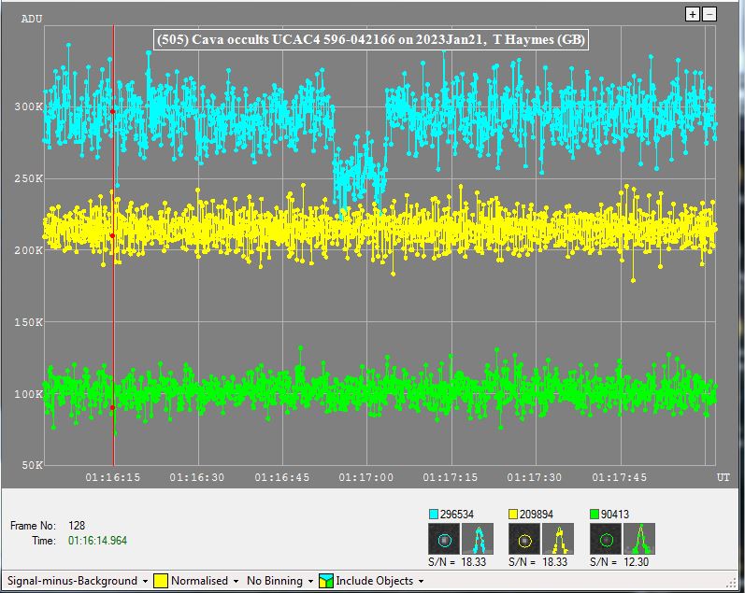This screenshot has width=745, height=593.
Task: Click the green star PSF profile icon
Action: pos(639,539)
